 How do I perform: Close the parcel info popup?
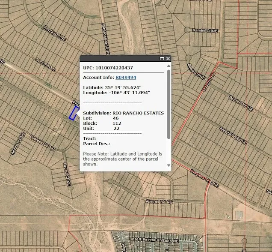tap(168, 59)
